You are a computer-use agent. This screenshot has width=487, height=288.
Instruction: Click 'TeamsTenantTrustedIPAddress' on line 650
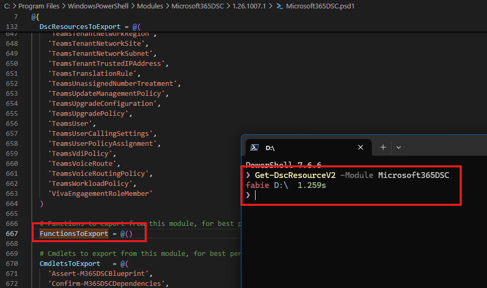coord(106,64)
